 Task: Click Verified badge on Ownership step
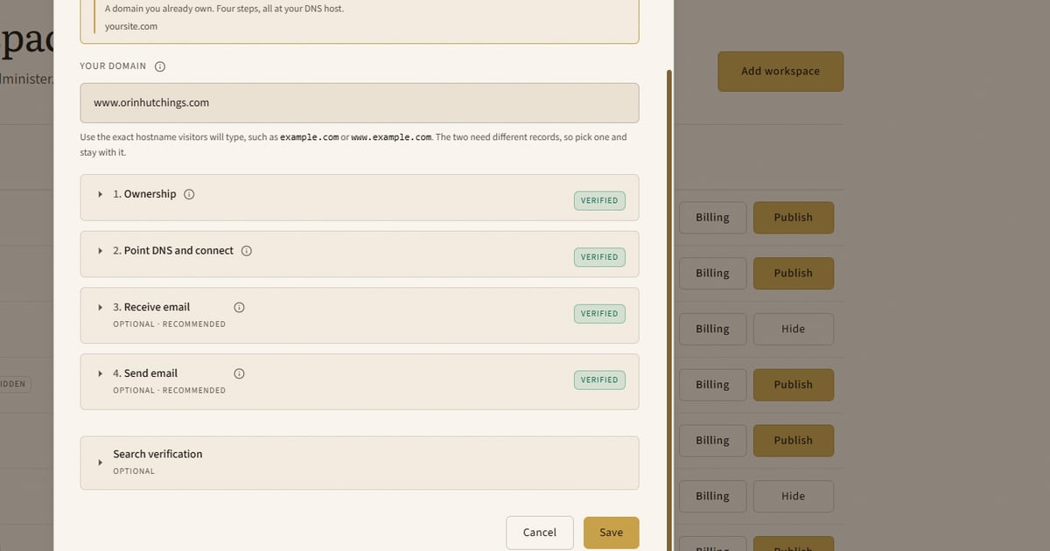[x=599, y=201]
